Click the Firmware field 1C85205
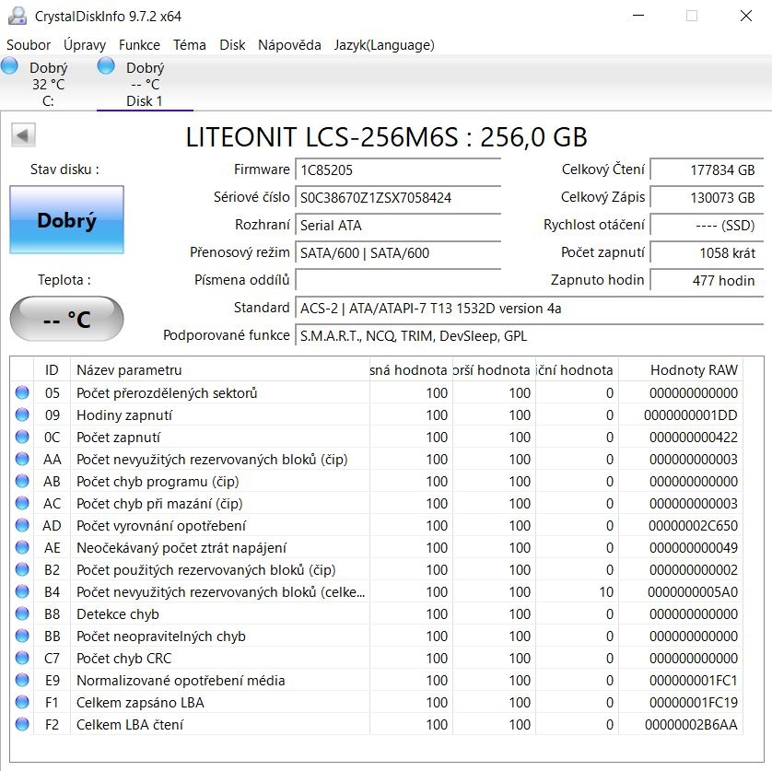 398,169
